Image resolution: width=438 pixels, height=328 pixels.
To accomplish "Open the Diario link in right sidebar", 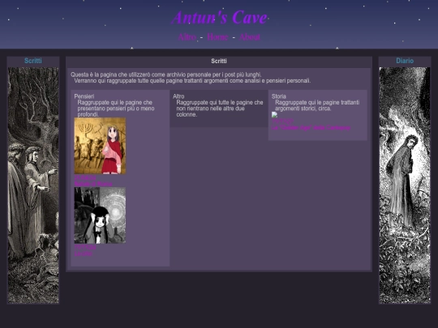I will 405,61.
